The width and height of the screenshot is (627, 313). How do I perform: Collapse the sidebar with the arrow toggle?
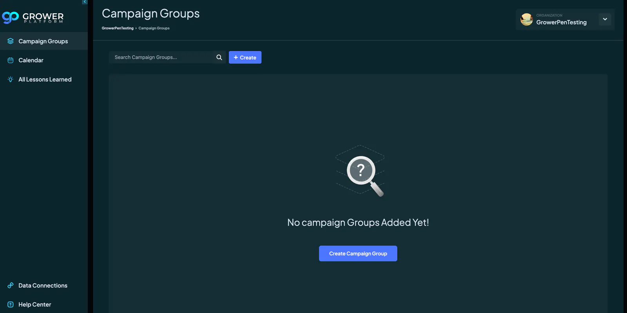click(85, 2)
